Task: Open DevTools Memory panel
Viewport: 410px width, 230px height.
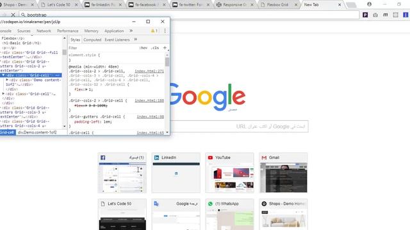Action: (x=91, y=31)
